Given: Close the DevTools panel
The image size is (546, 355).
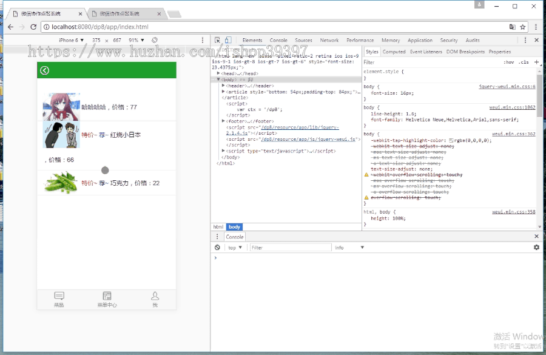Looking at the screenshot, I should [x=537, y=40].
